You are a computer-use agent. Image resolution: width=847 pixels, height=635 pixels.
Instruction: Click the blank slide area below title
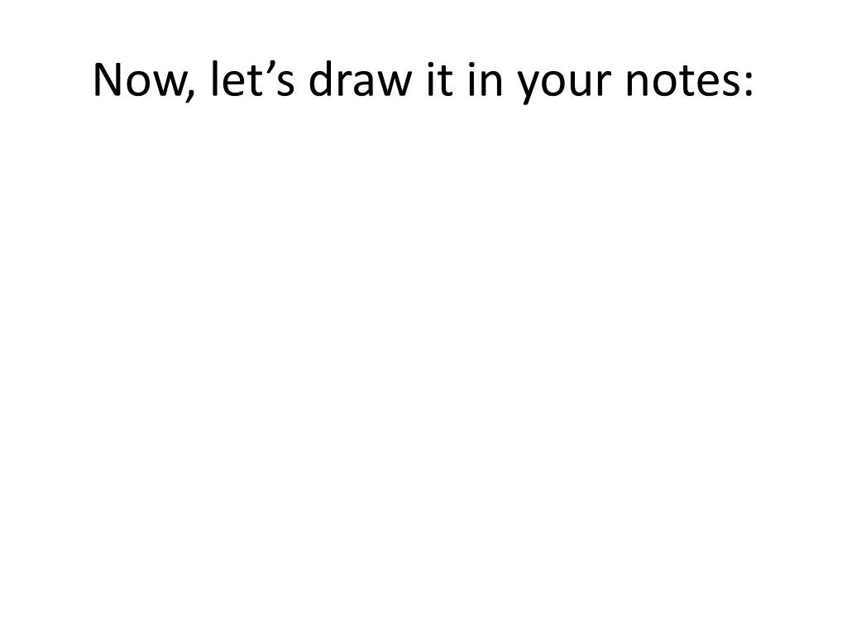click(x=423, y=367)
